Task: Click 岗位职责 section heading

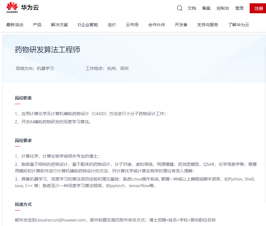Action: click(23, 98)
